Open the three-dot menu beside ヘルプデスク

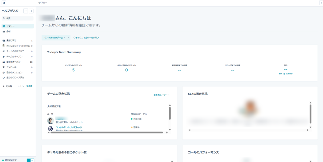[26, 11]
